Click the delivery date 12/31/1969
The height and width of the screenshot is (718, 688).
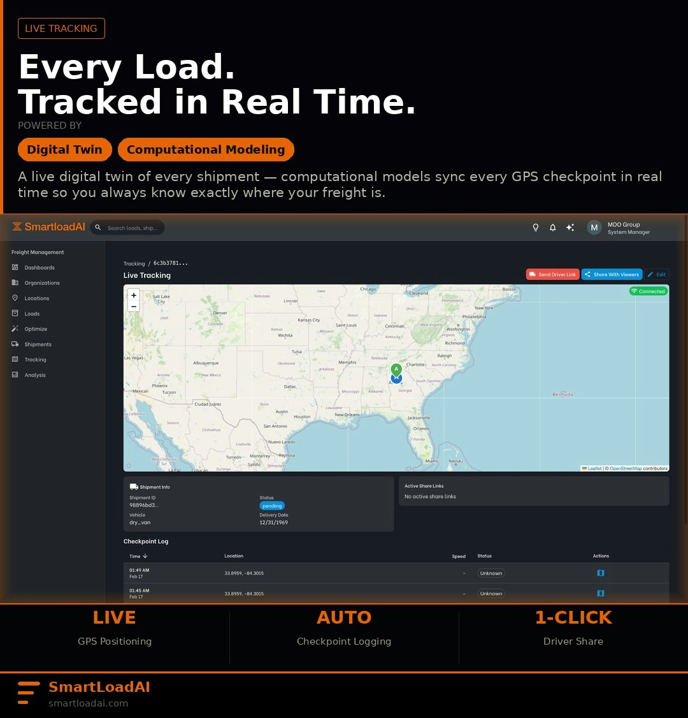273,522
